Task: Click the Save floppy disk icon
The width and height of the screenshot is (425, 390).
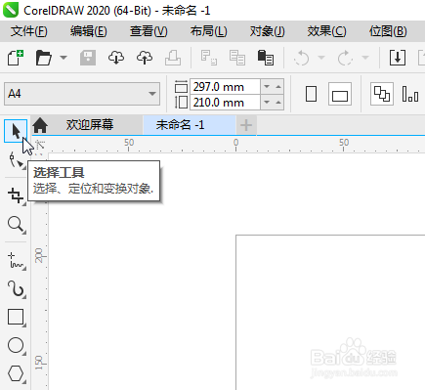Action: [88, 58]
